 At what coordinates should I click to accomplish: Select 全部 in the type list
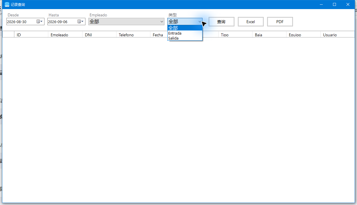(x=185, y=28)
